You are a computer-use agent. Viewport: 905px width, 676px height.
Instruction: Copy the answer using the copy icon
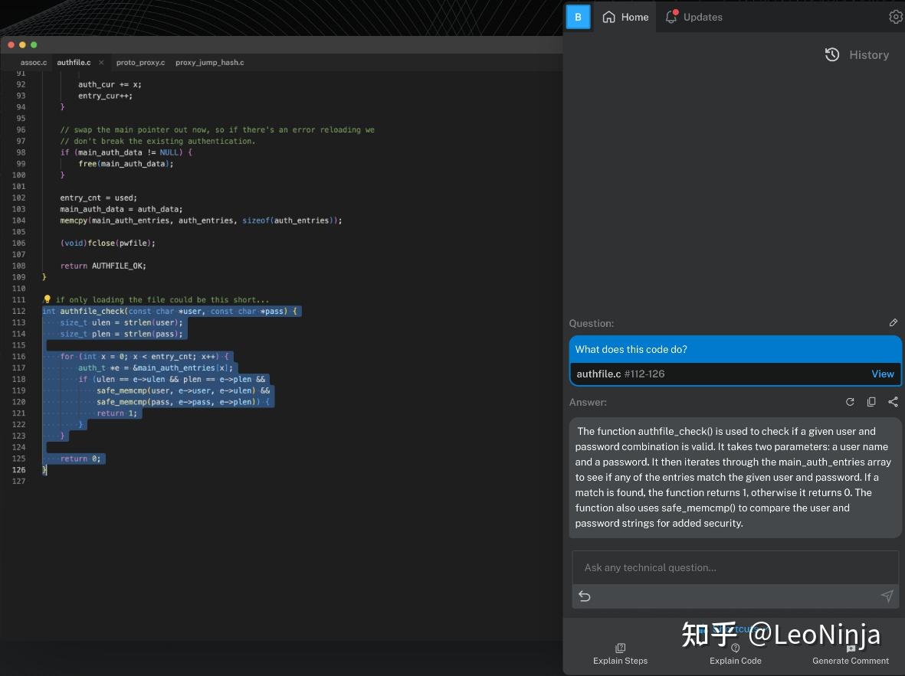(x=871, y=402)
